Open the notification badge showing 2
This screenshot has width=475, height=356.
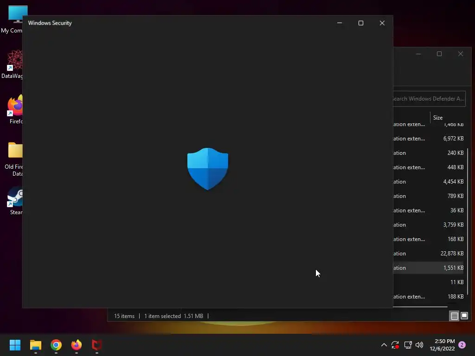[x=462, y=345]
